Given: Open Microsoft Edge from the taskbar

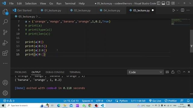Looking at the screenshot, I should tap(59, 105).
